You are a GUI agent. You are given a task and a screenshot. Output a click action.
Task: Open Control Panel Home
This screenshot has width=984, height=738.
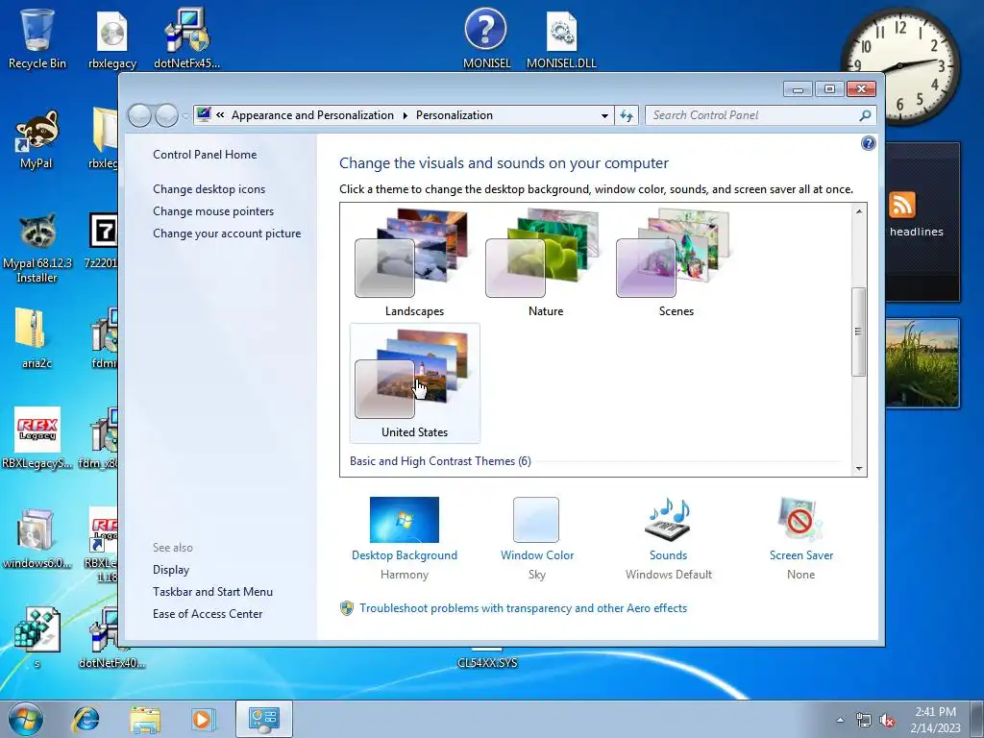coord(205,155)
